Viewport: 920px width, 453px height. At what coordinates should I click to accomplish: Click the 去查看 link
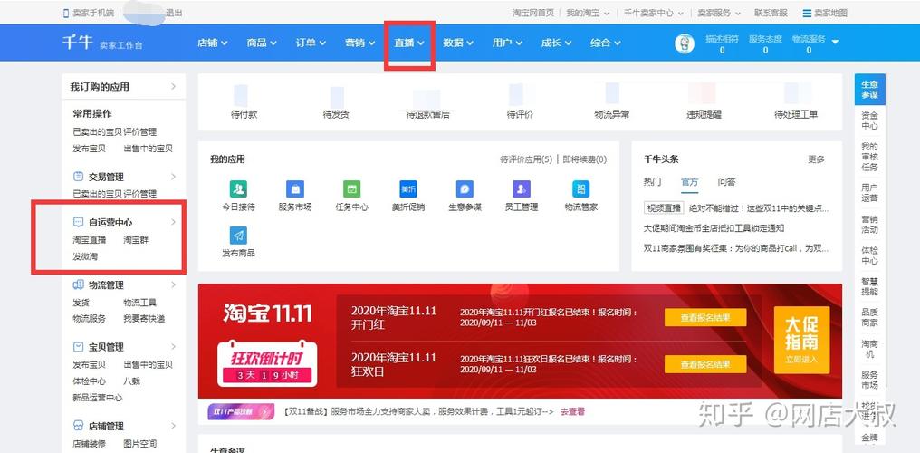click(572, 412)
